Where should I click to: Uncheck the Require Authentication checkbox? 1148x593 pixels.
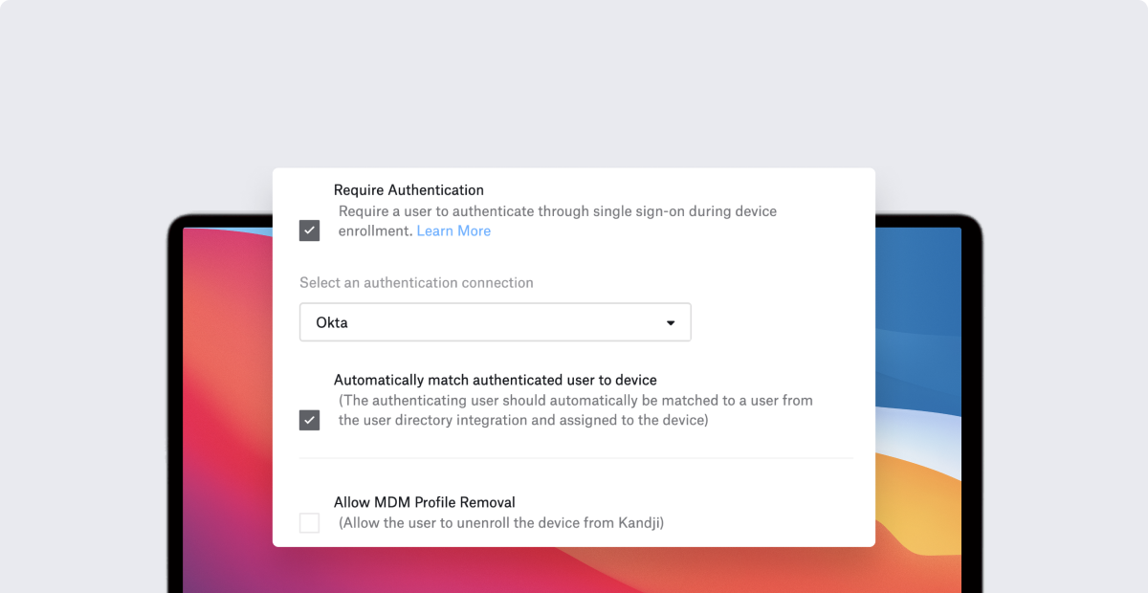click(x=309, y=230)
